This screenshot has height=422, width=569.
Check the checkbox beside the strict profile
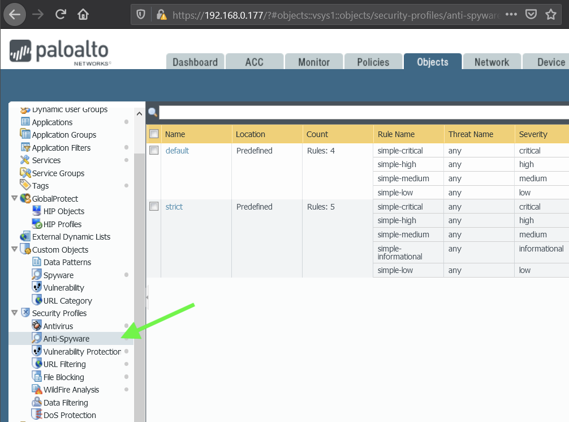154,207
